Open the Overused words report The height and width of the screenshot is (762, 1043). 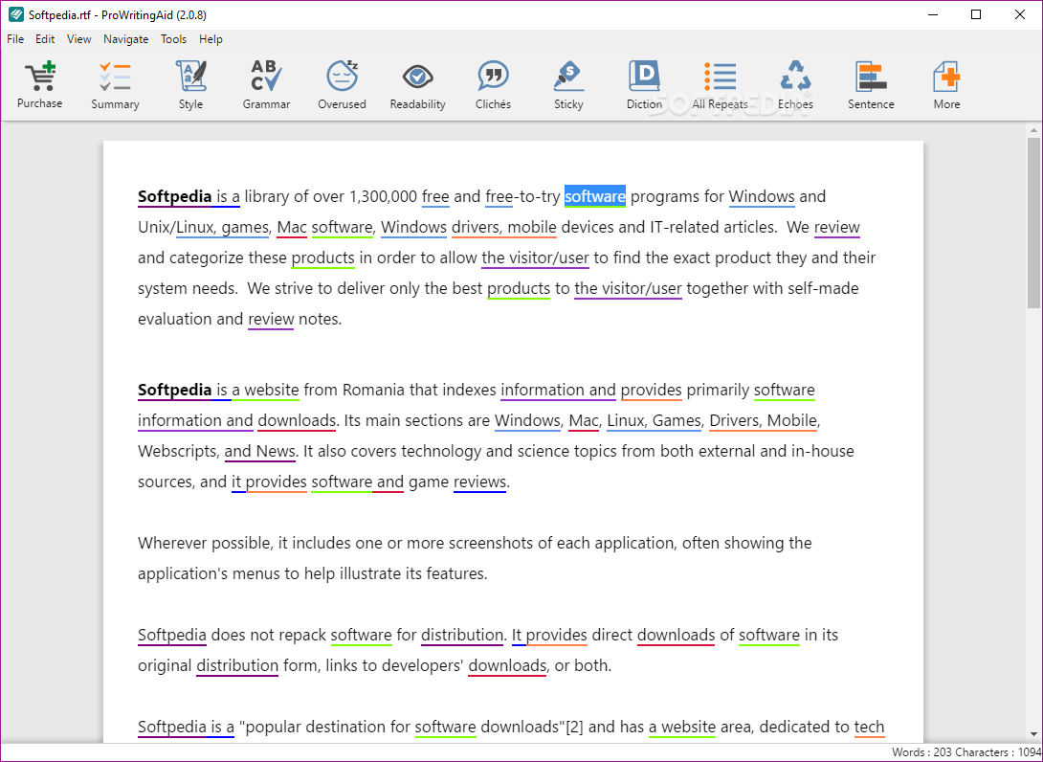(x=342, y=84)
